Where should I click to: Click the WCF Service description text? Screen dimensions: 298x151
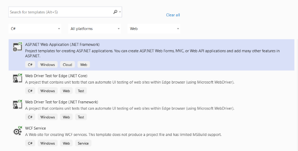pos(123,135)
